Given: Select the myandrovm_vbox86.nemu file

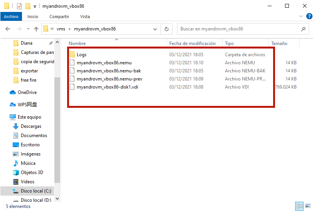Looking at the screenshot, I should click(104, 63).
